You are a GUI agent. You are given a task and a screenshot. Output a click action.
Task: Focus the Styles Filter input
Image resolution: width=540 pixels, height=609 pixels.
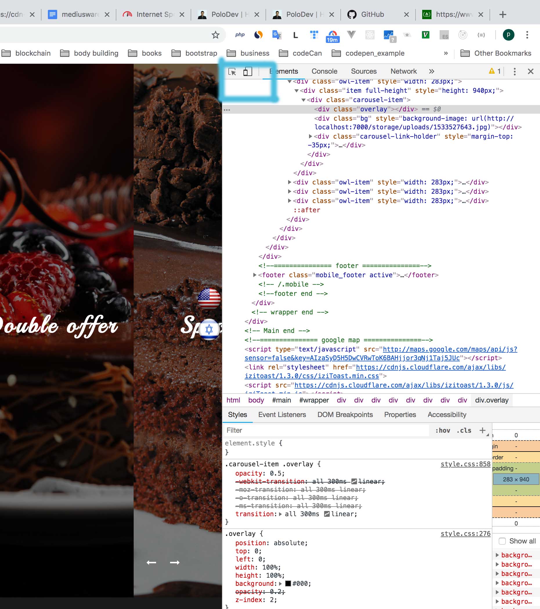point(326,430)
